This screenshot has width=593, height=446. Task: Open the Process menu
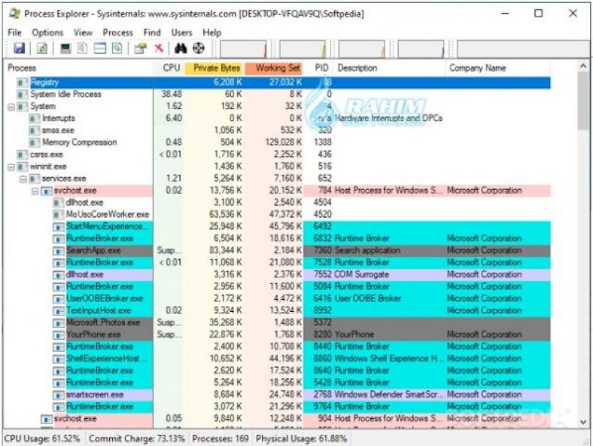tap(117, 32)
